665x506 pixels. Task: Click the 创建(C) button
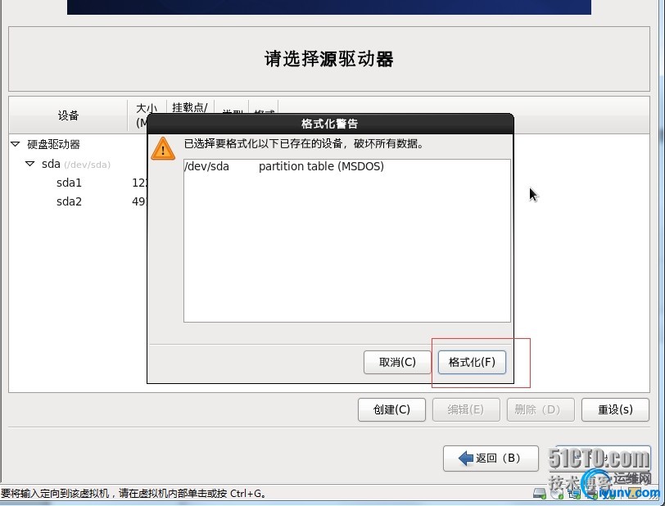point(391,409)
